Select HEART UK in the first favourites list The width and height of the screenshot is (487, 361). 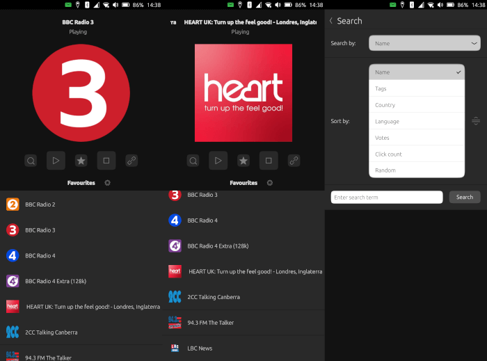point(81,307)
